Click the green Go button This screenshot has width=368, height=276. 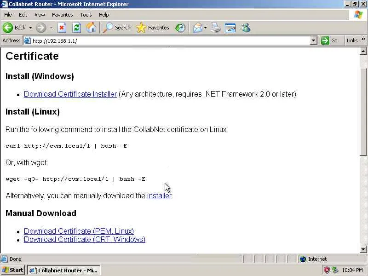(329, 40)
